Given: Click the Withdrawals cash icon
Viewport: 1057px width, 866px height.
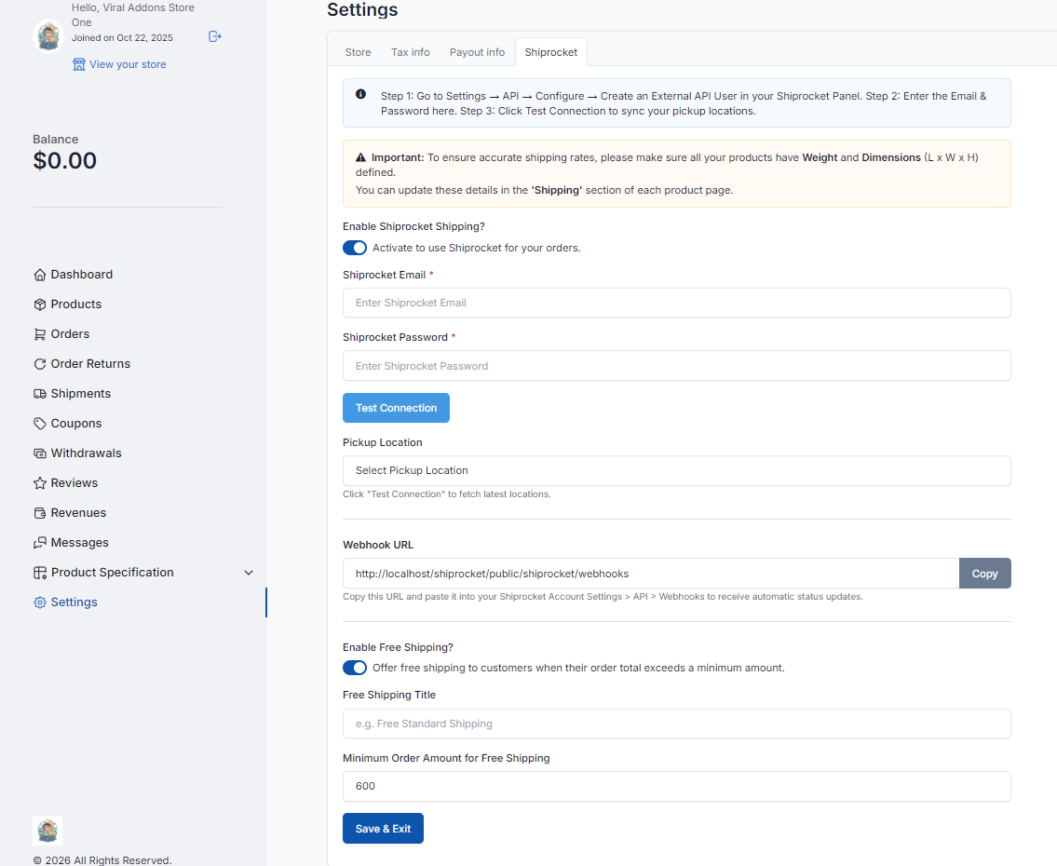Looking at the screenshot, I should (x=40, y=453).
